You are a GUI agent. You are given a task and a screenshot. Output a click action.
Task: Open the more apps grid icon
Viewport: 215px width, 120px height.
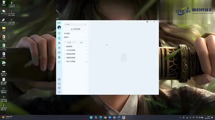(59, 62)
